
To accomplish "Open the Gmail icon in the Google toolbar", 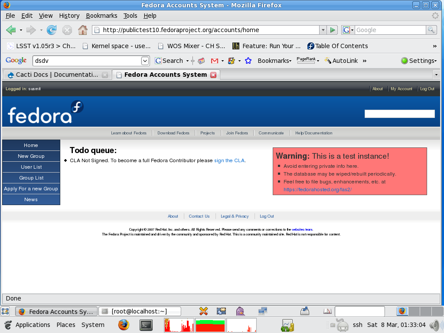I will (215, 61).
